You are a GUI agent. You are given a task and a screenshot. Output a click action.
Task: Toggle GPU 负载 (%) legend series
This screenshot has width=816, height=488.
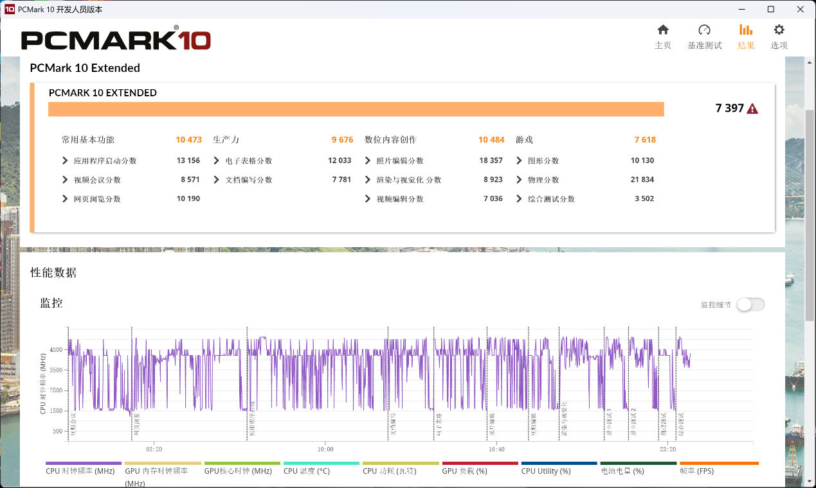(464, 471)
